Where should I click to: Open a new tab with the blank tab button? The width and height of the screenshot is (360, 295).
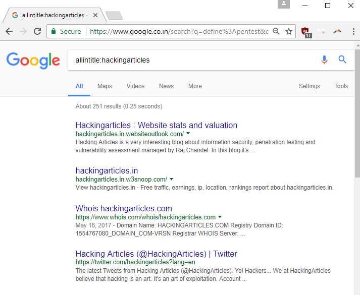[x=114, y=16]
